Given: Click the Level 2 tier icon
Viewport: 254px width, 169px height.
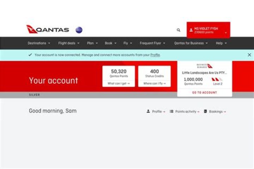Looking at the screenshot, I should [x=217, y=80].
